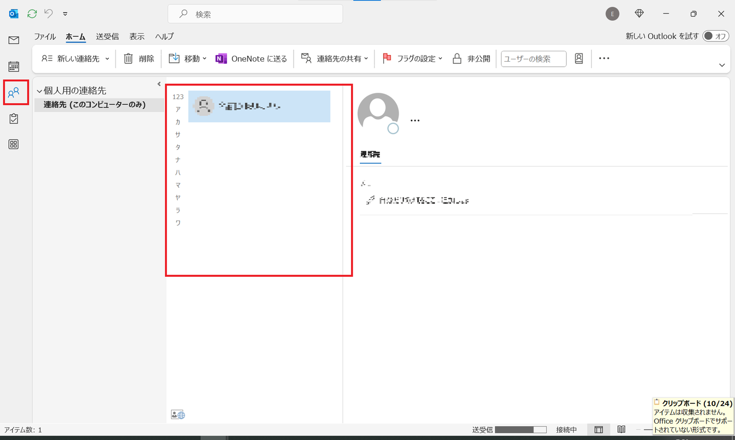Click the Send/Receive sync icon

coord(32,14)
